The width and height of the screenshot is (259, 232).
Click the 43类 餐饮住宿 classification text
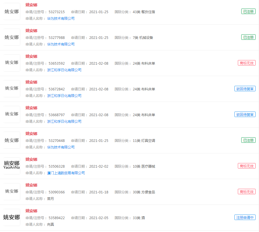click(x=144, y=12)
